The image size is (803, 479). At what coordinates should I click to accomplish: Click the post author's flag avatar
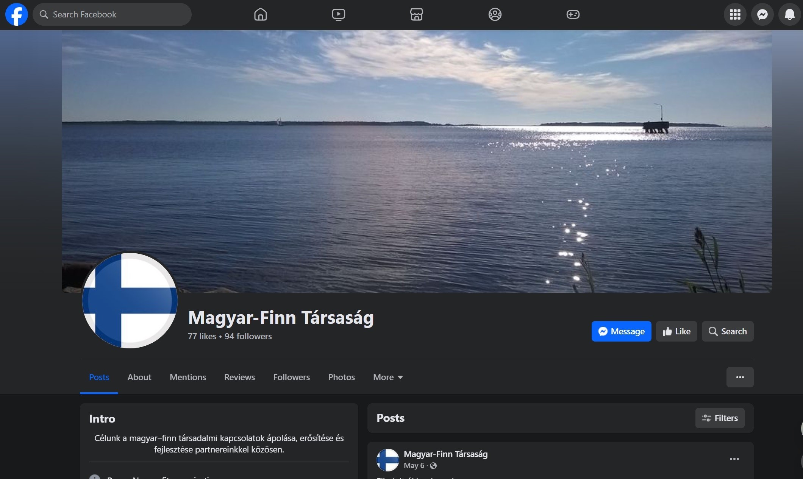pos(388,460)
